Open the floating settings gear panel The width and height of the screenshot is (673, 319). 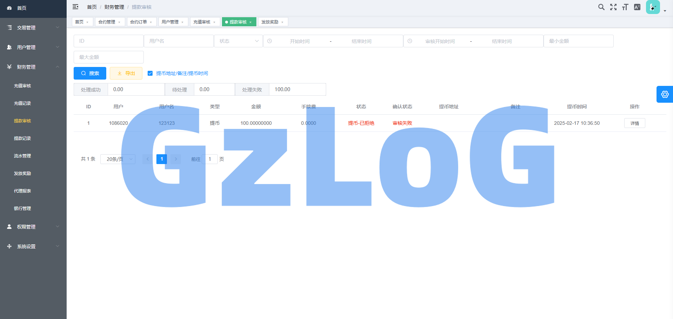[x=665, y=94]
